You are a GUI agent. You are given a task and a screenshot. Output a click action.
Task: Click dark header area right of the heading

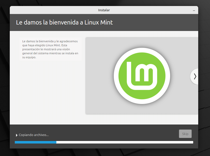[x=155, y=22]
